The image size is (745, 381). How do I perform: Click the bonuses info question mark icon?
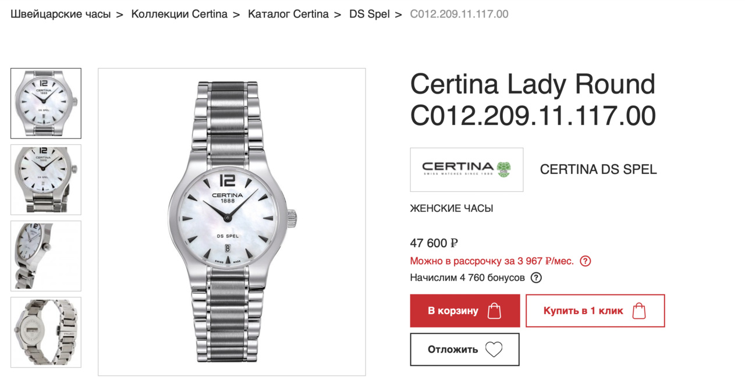point(536,277)
